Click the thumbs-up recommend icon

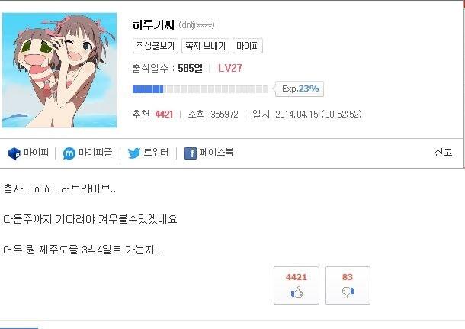coord(297,292)
